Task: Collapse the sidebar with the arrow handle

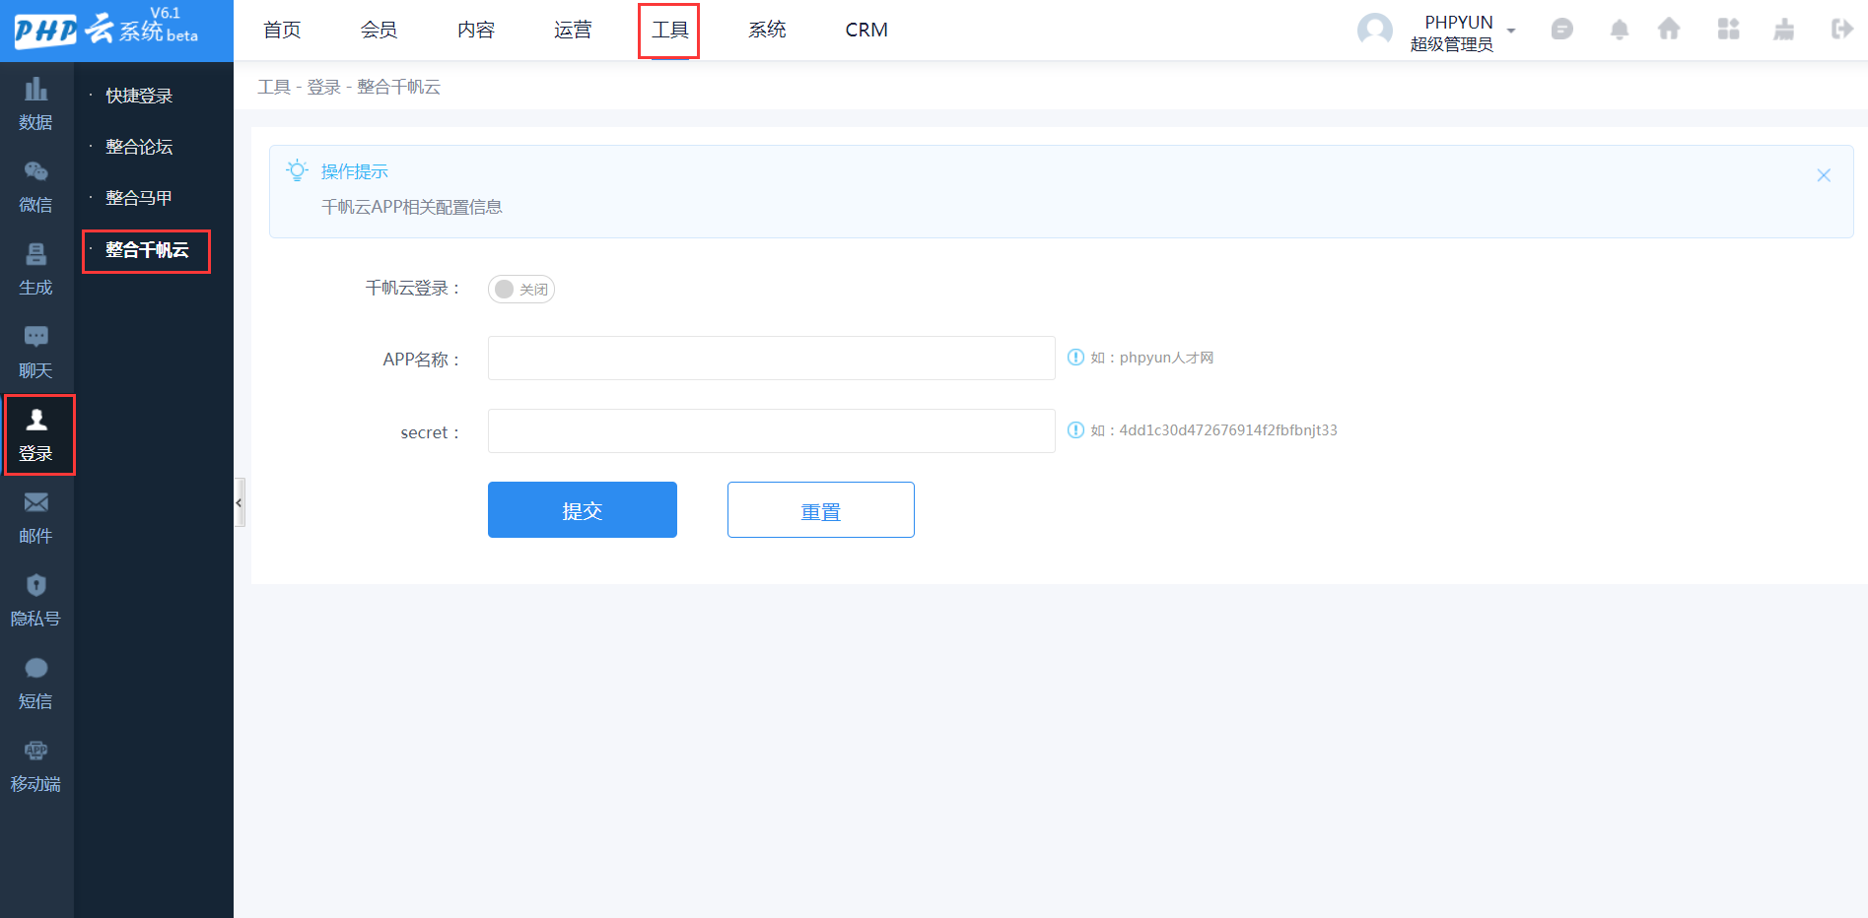Action: [239, 502]
